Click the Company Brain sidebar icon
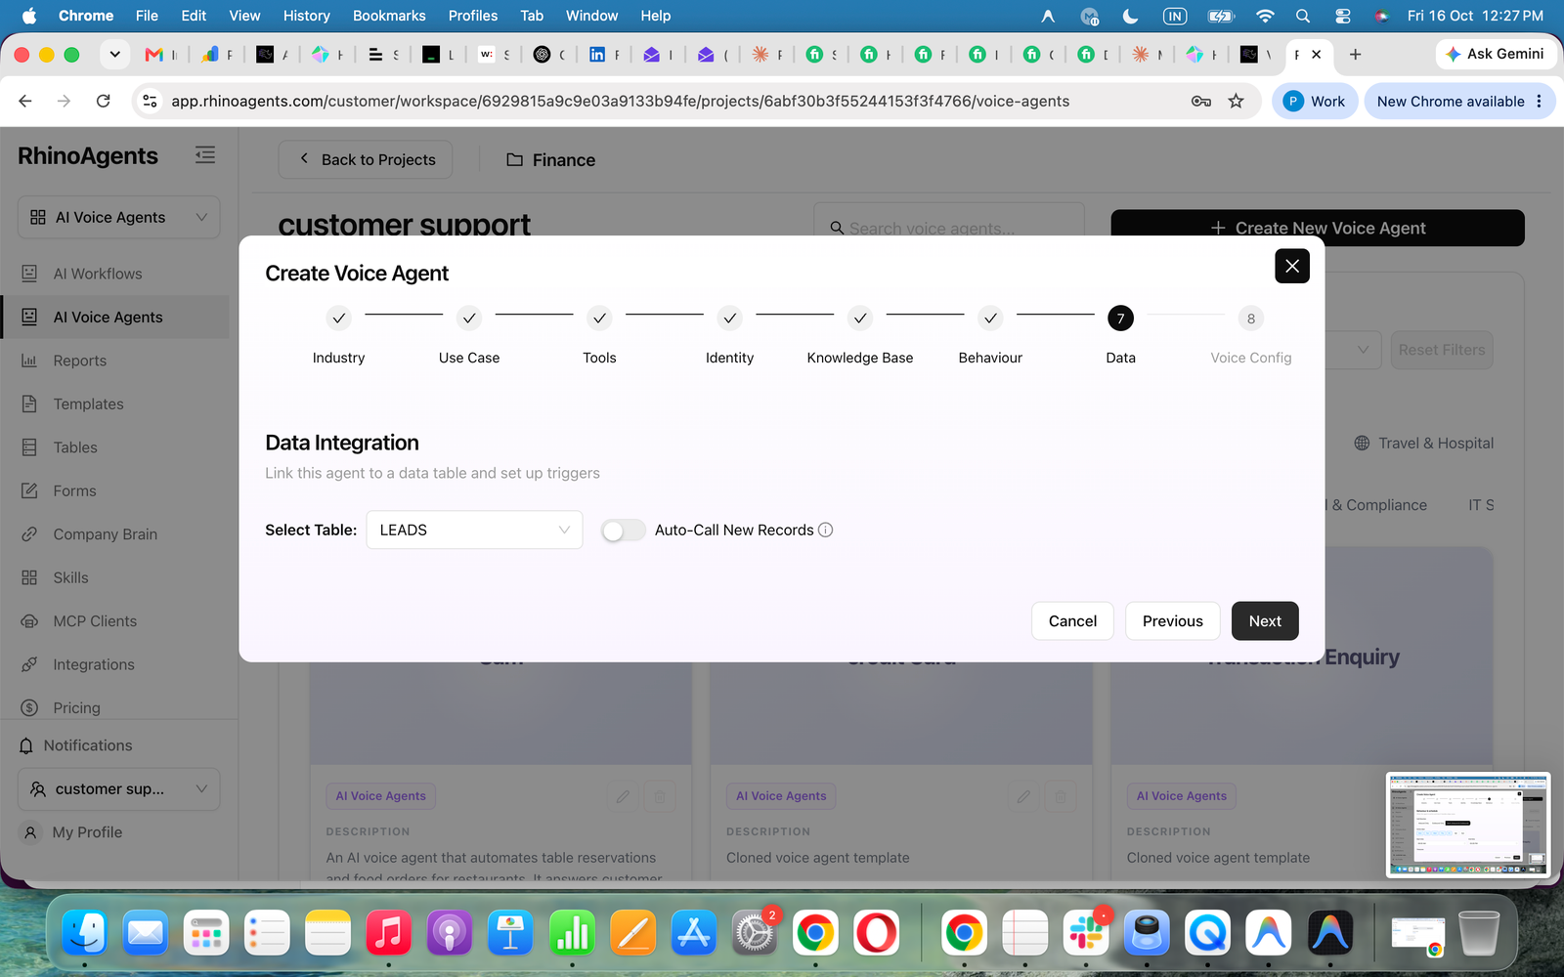This screenshot has height=977, width=1564. tap(29, 534)
